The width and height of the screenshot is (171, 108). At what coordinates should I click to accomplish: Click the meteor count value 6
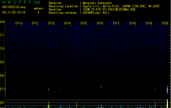click(39, 12)
